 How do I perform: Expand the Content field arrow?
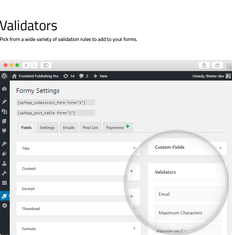(132, 171)
